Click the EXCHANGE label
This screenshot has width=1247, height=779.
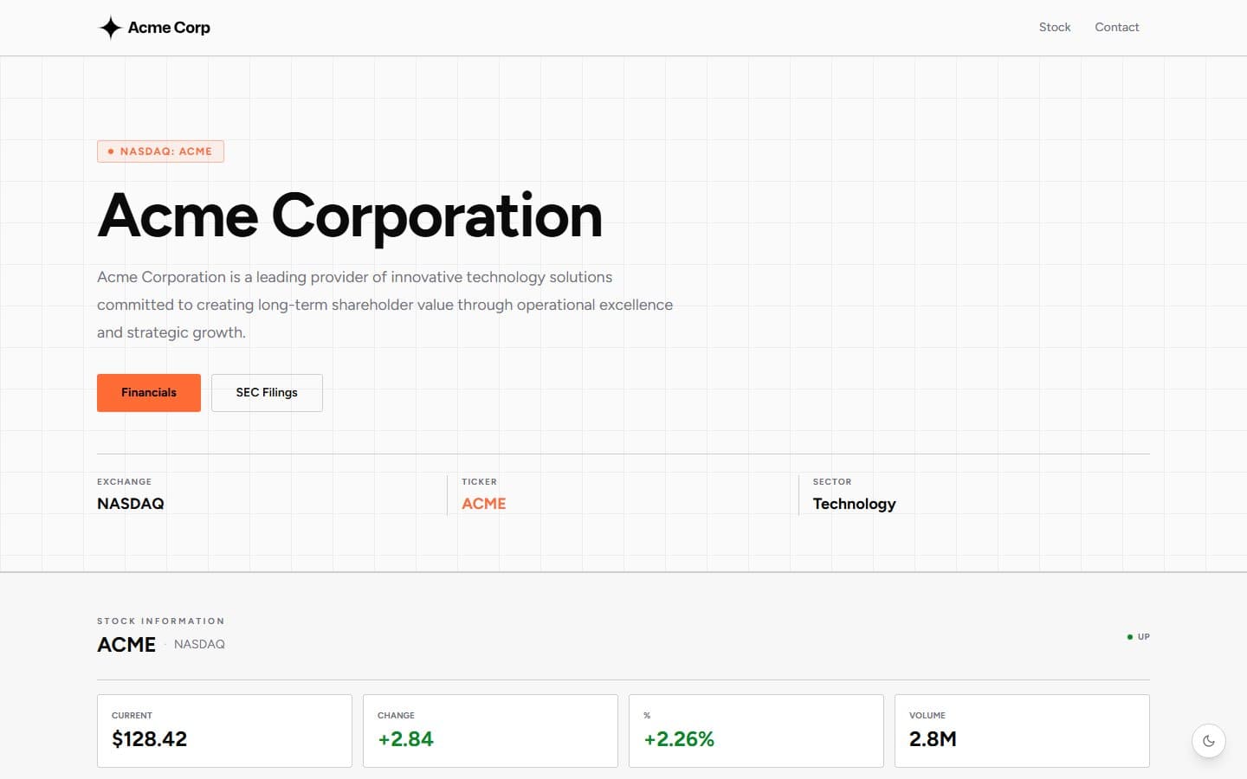click(124, 481)
